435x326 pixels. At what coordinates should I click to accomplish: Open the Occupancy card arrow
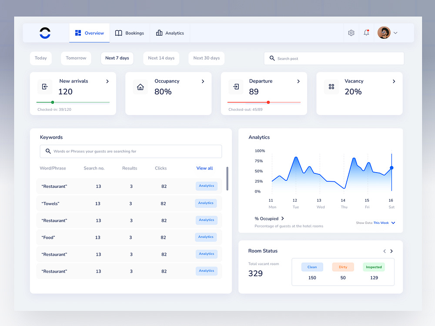[x=203, y=81]
